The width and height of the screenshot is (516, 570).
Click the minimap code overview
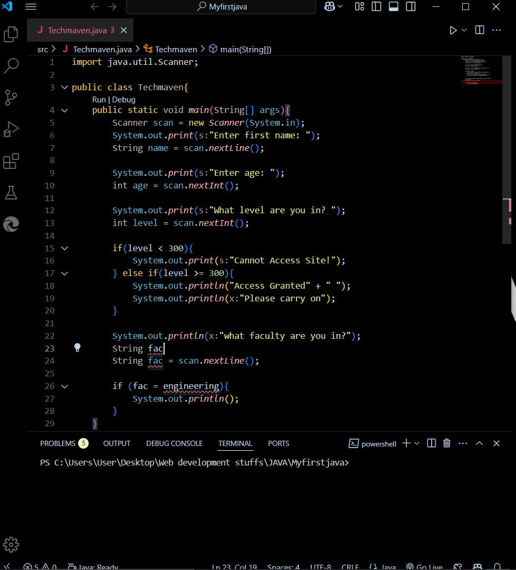[481, 72]
